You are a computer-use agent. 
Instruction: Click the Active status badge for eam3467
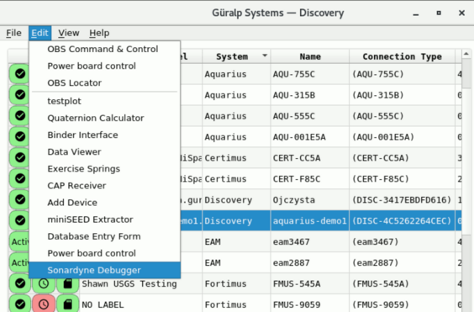point(19,242)
